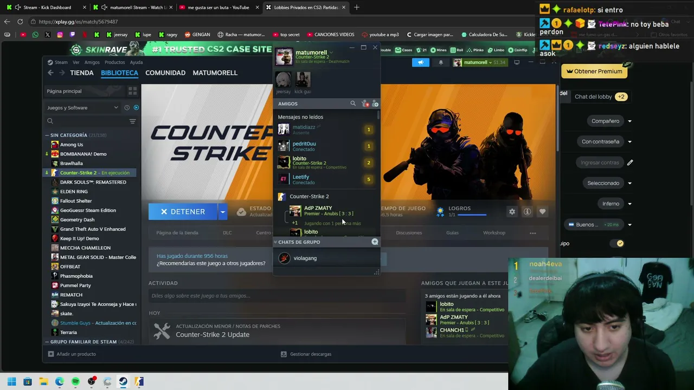Toggle ready-to-play filter in library sidebar
The height and width of the screenshot is (390, 694).
136,108
